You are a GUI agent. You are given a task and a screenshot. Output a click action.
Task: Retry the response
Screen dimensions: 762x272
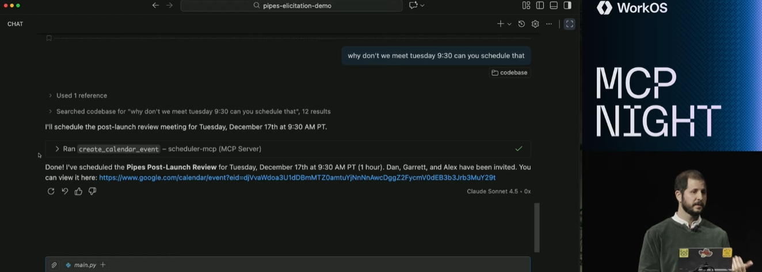(x=51, y=191)
